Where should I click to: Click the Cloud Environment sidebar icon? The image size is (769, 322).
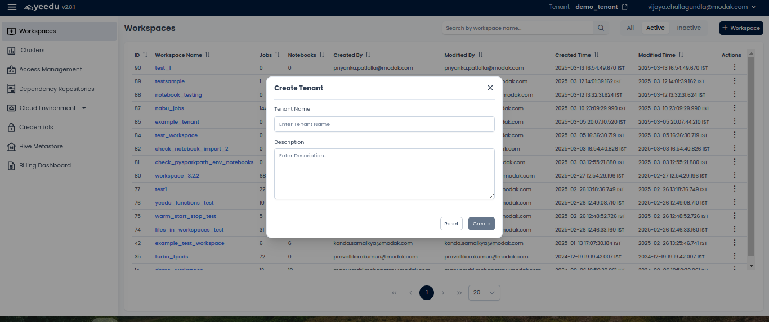coord(11,108)
